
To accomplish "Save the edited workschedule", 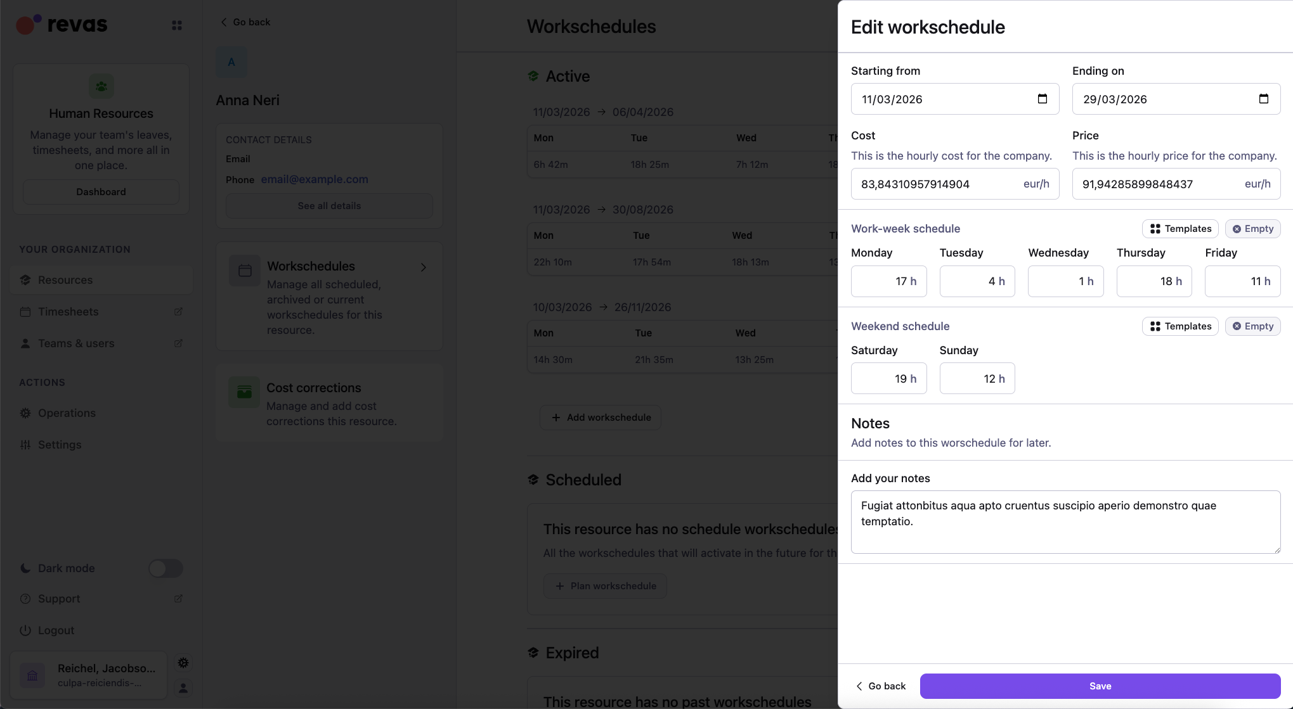I will (x=1100, y=686).
